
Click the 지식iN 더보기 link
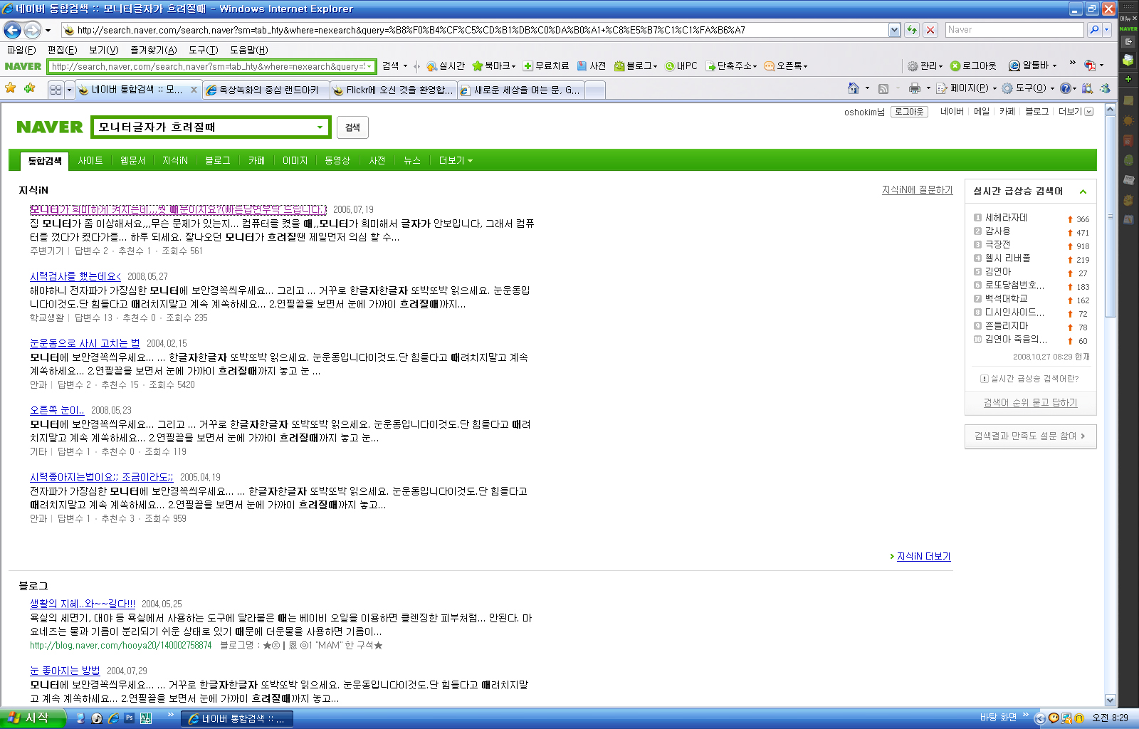(x=923, y=557)
